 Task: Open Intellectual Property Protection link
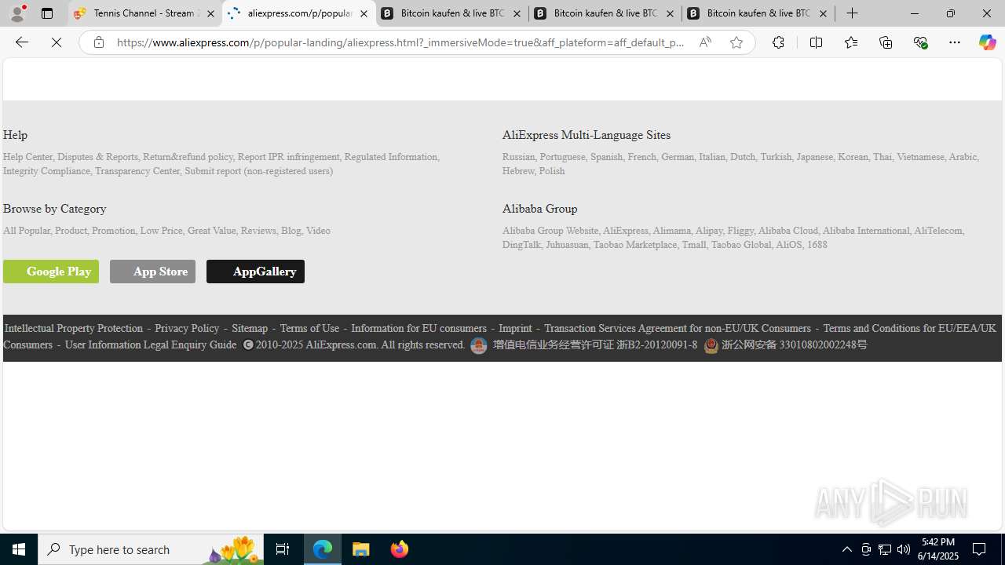(x=73, y=329)
